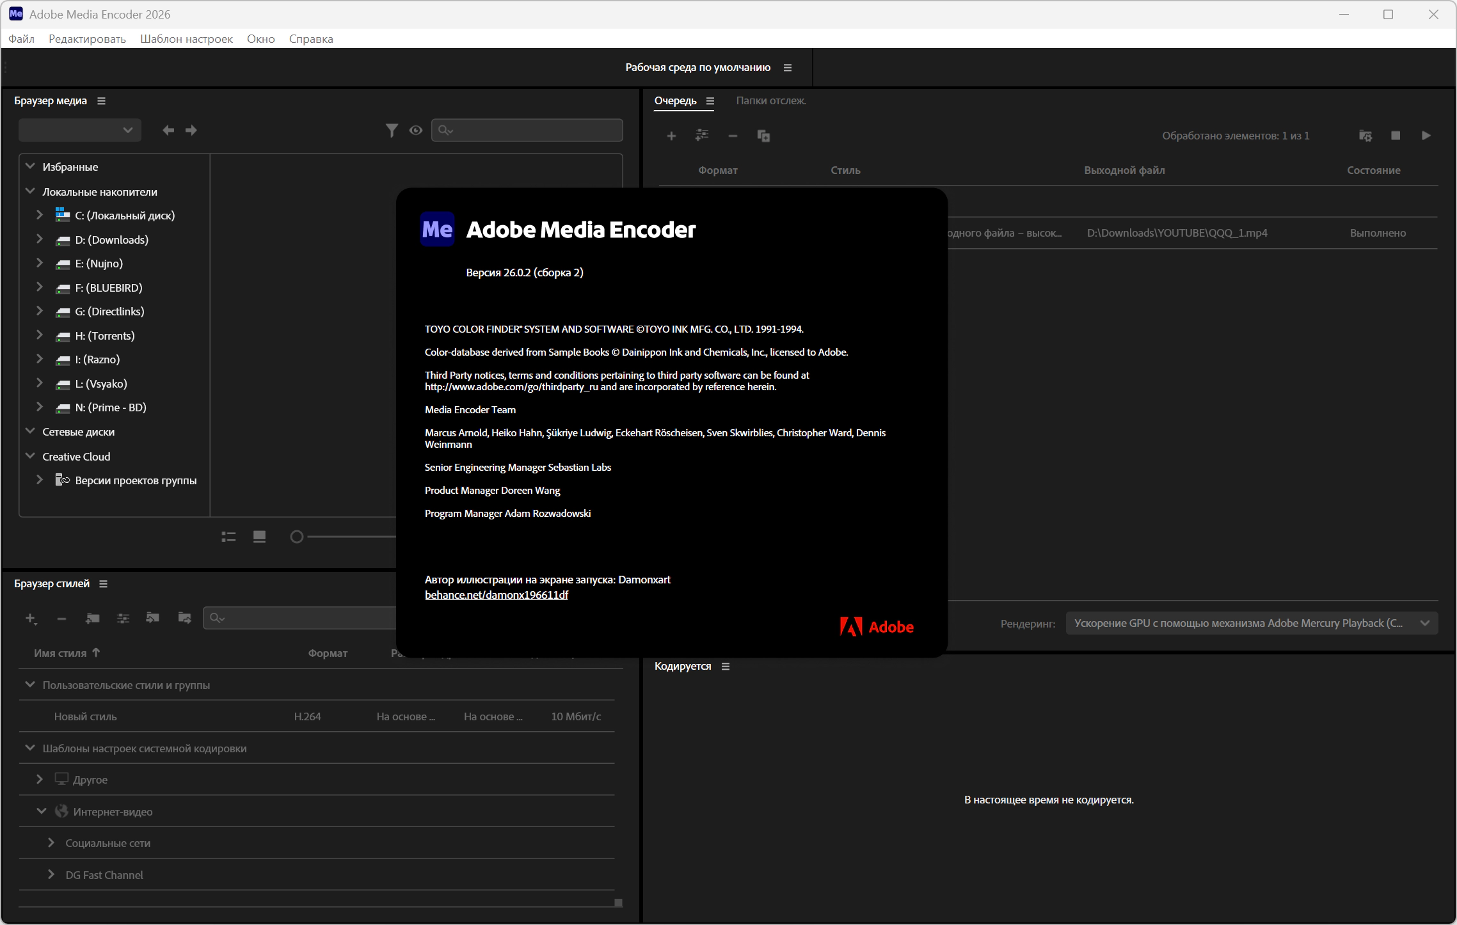Image resolution: width=1457 pixels, height=925 pixels.
Task: Click the duplicate queue item icon
Action: coord(763,136)
